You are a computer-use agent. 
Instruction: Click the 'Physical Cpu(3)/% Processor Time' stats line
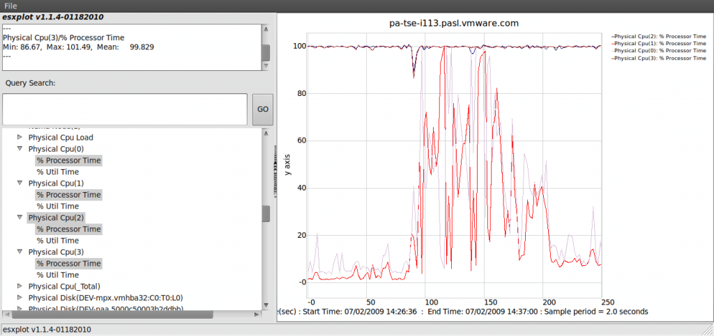(x=63, y=38)
